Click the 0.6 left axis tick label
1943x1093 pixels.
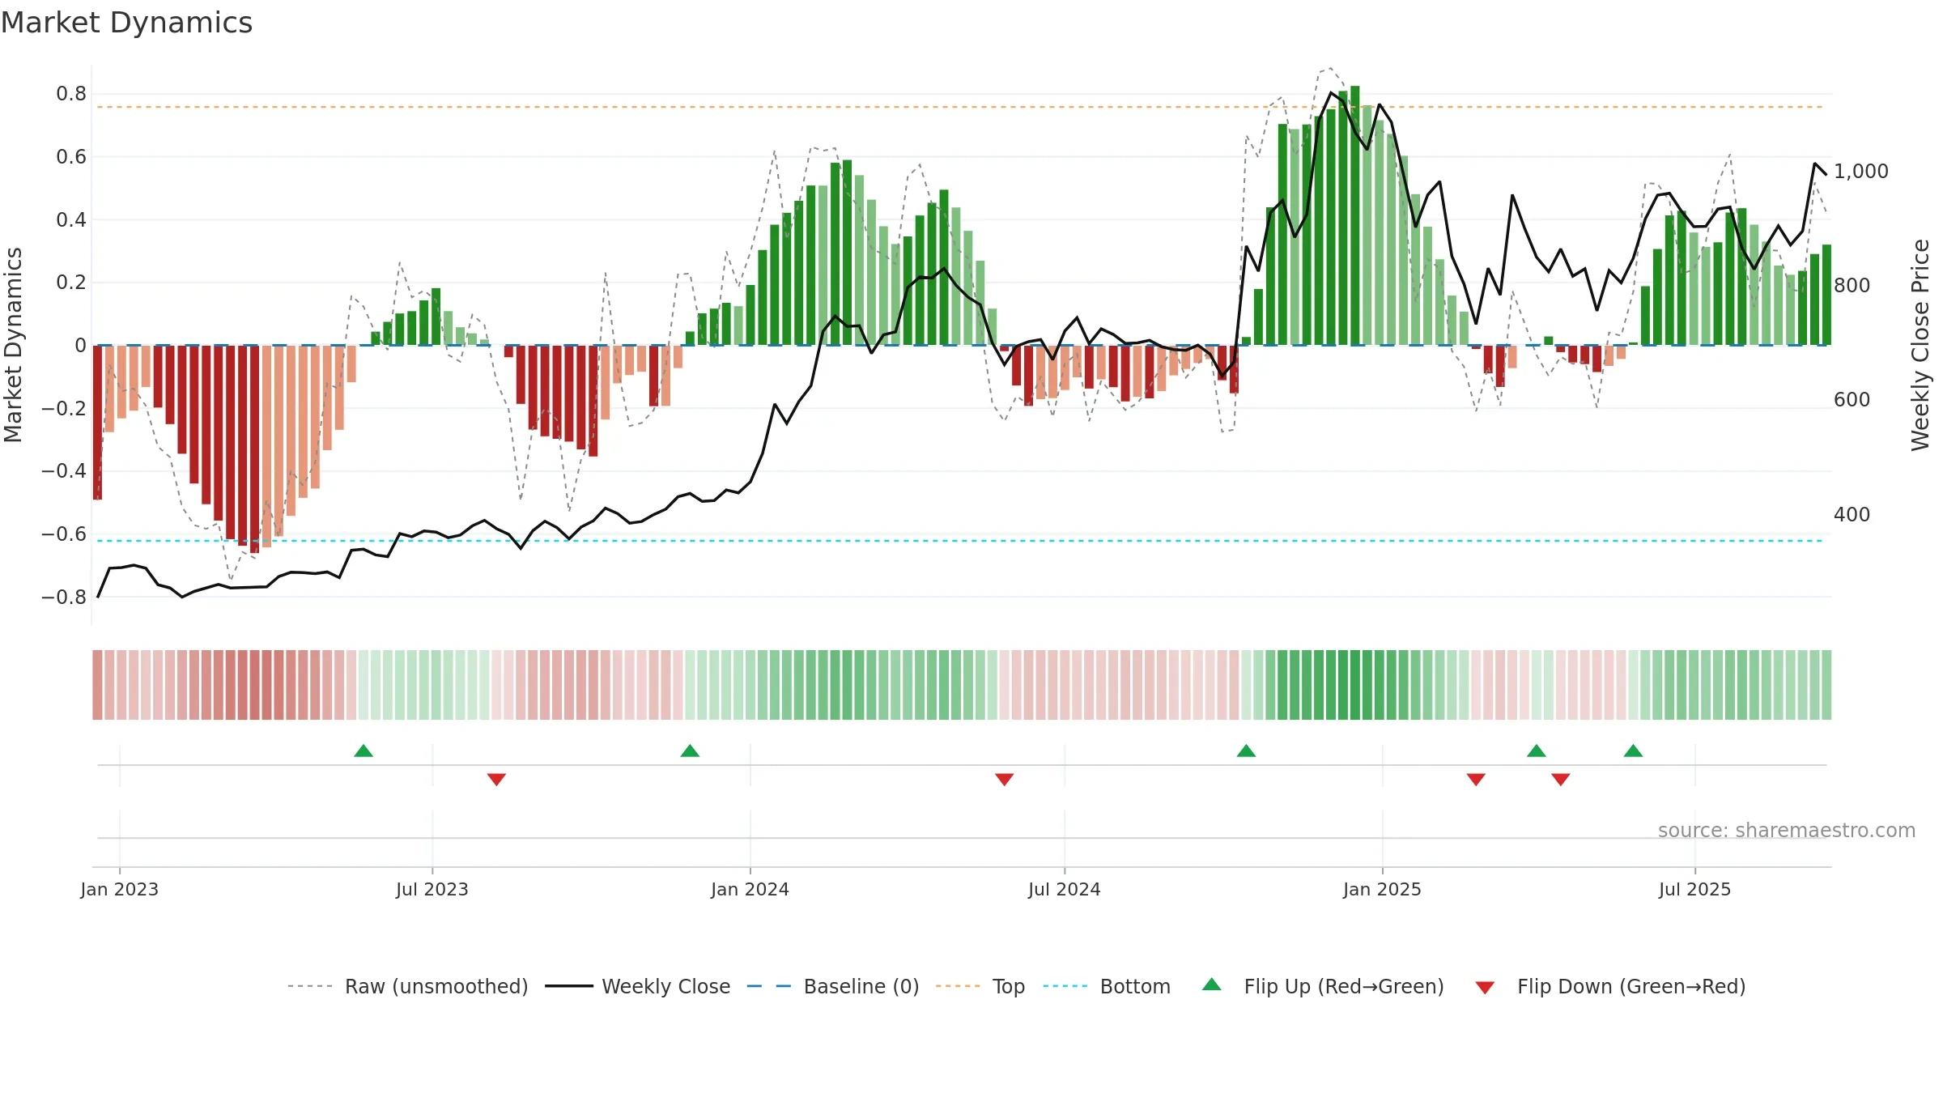[x=71, y=157]
